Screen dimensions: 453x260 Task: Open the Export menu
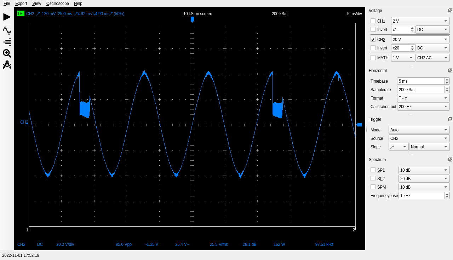(21, 4)
